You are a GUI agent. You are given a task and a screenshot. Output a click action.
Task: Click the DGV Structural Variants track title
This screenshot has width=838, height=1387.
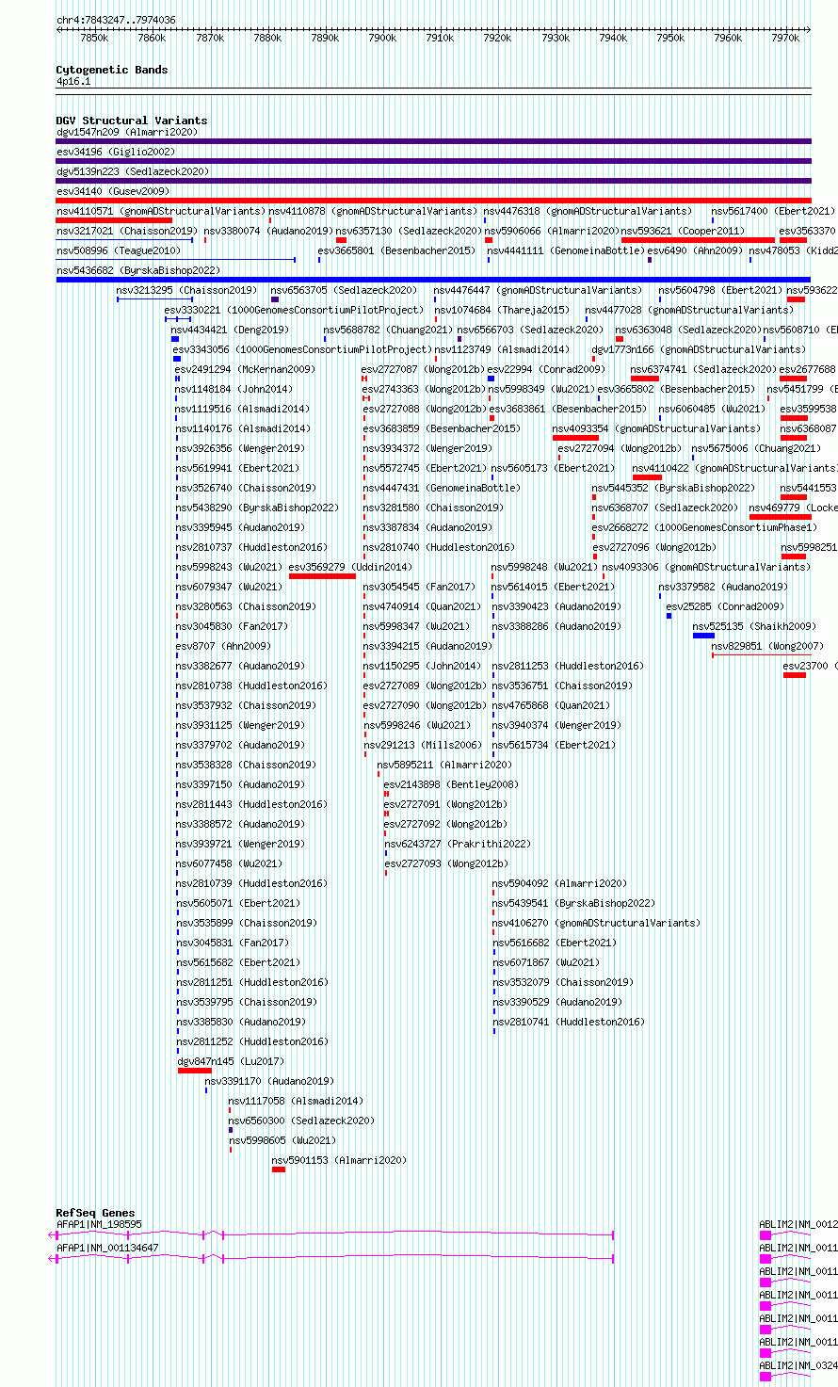pos(132,121)
